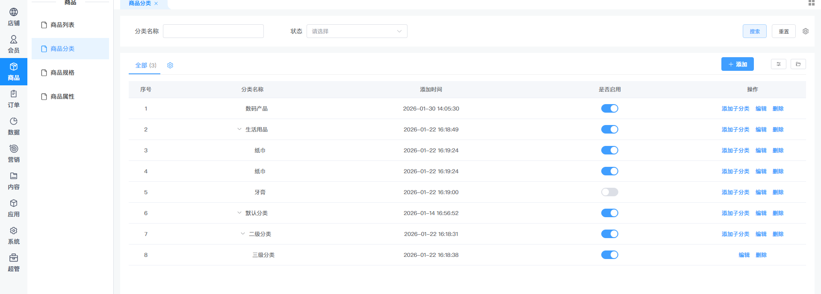Click 编辑 for 数码产品 row

pos(761,108)
